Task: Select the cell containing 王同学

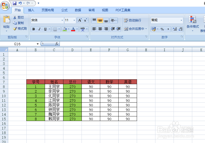Action: (54, 87)
